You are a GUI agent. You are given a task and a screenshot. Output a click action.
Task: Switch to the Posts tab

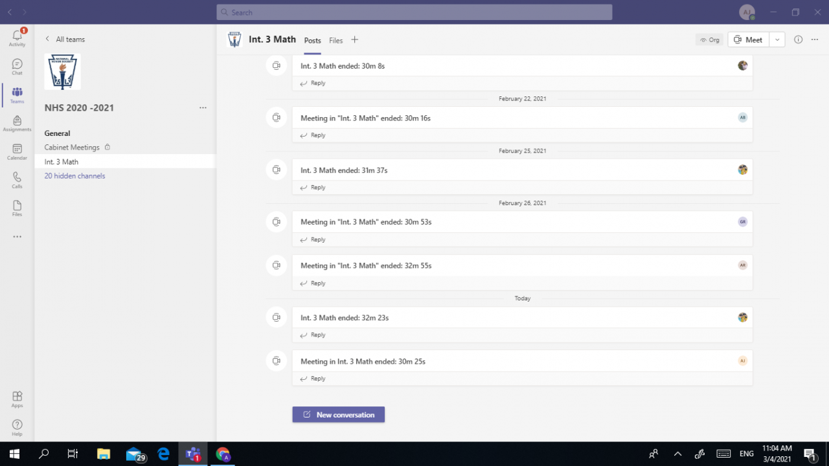(x=312, y=40)
